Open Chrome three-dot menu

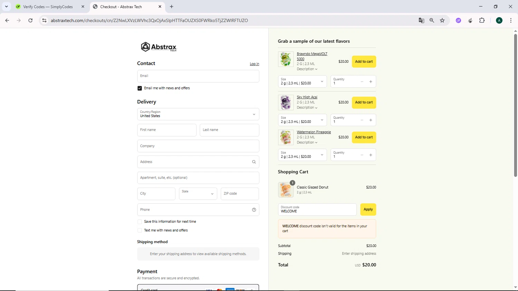pos(511,20)
